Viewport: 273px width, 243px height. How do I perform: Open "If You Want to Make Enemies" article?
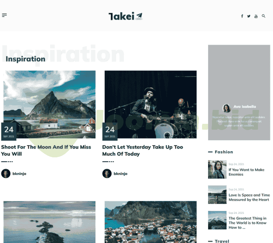(246, 172)
